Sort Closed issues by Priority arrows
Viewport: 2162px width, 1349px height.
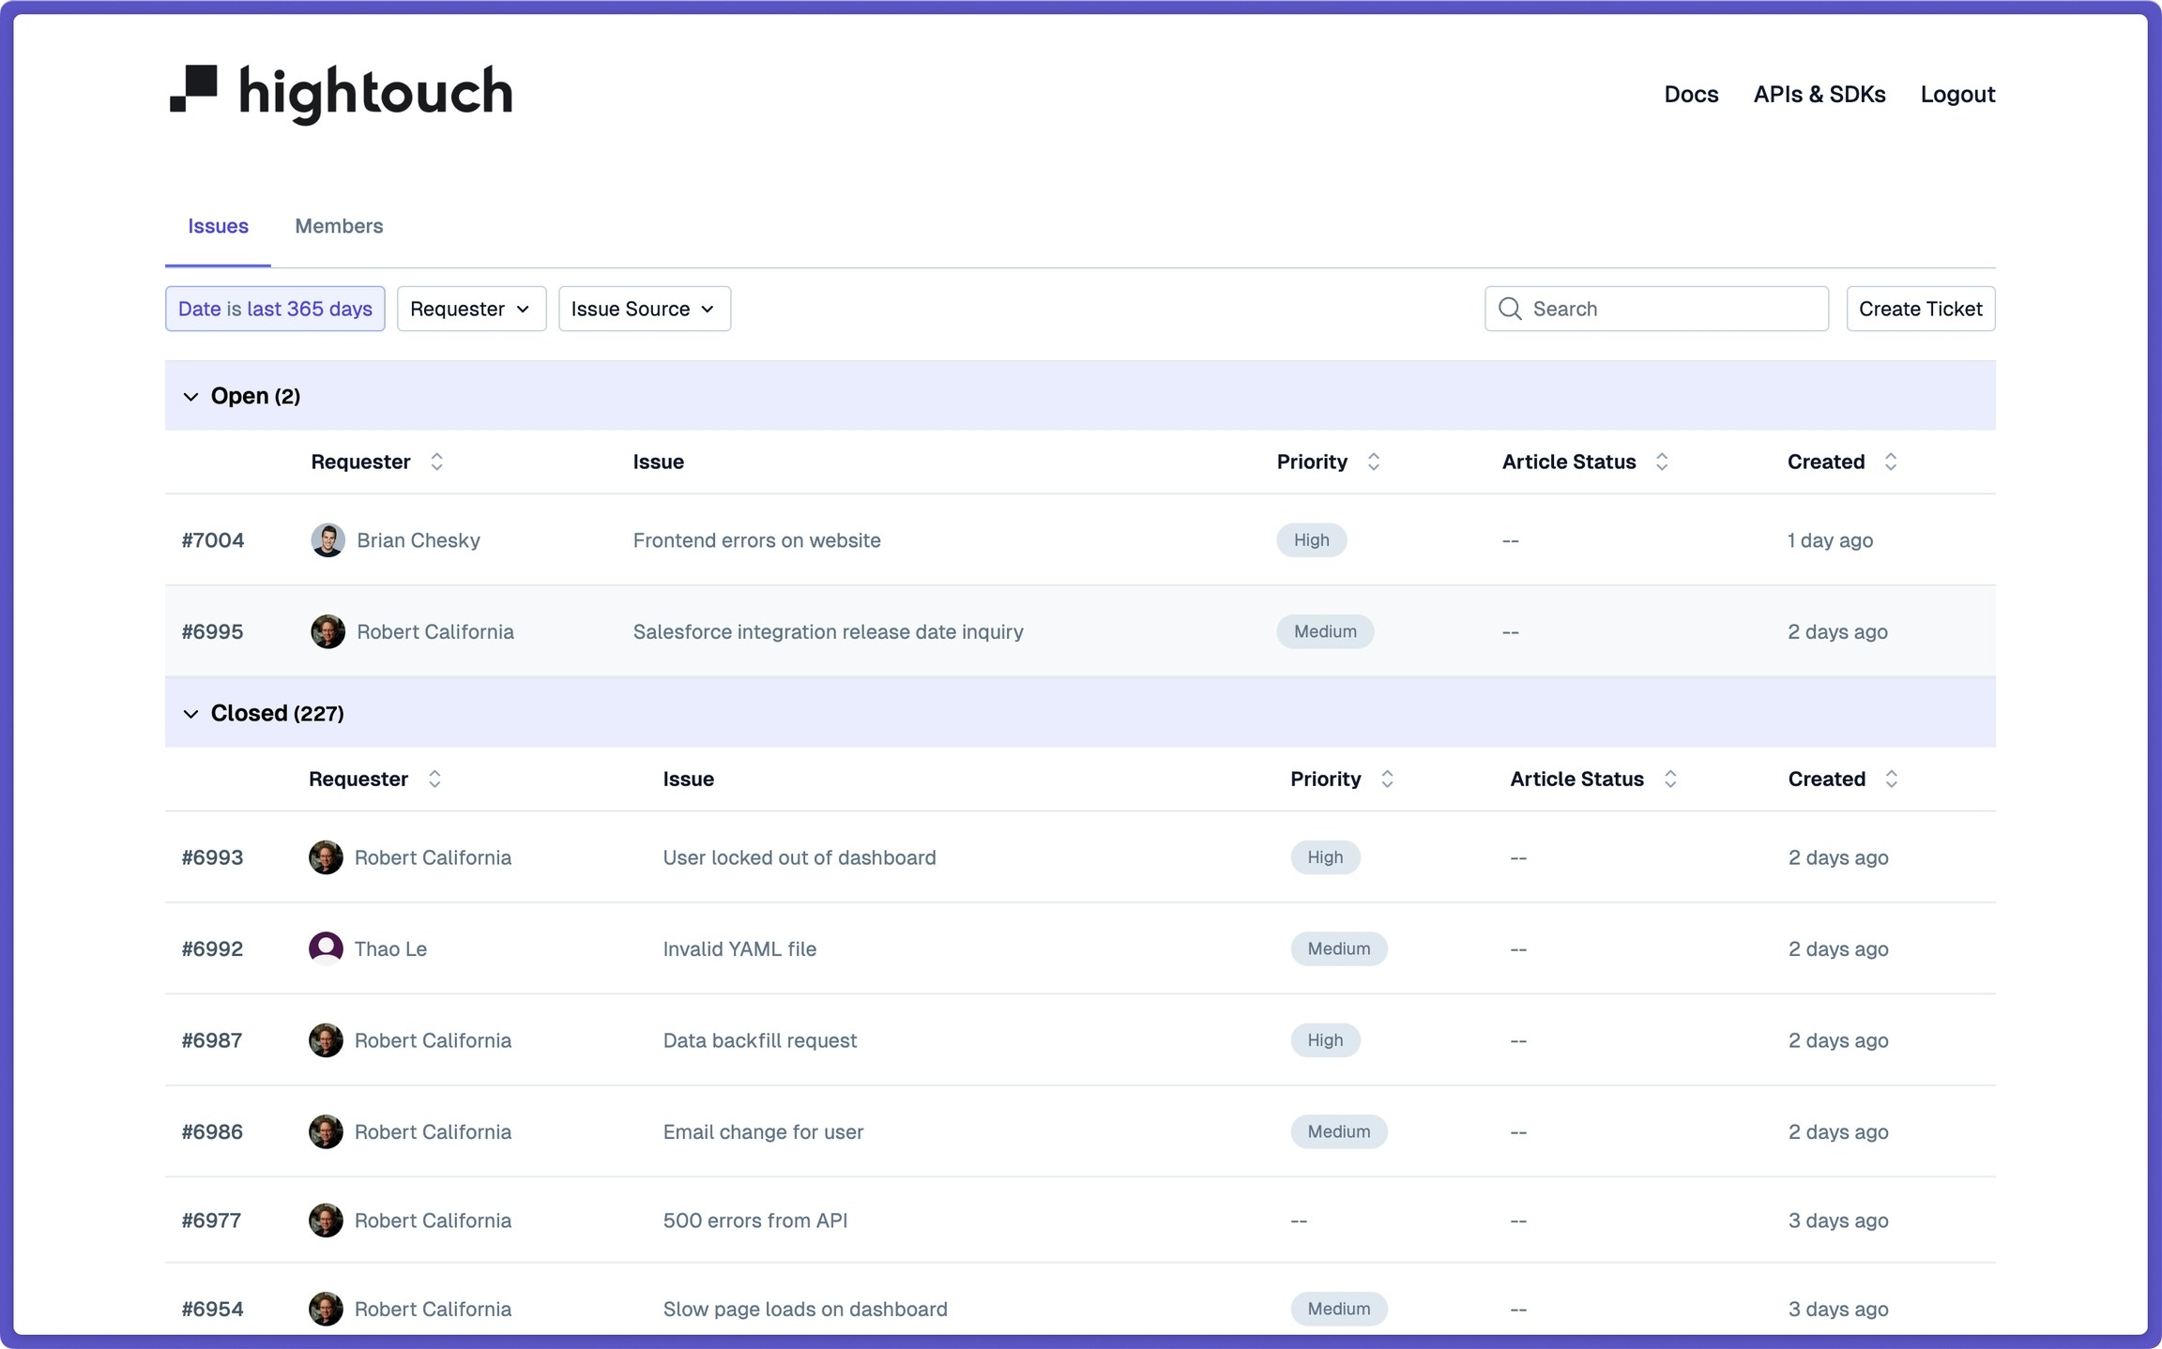(x=1386, y=779)
